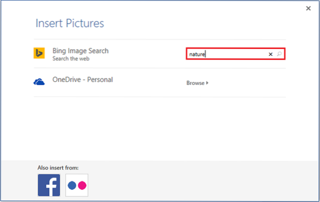
Task: Expand the Browse arrow for OneDrive
Action: click(x=207, y=83)
